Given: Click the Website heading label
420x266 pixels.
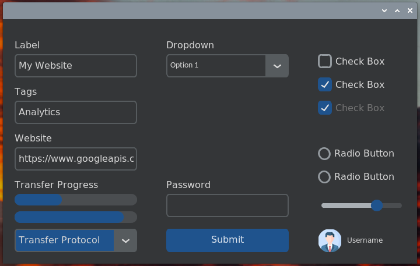Looking at the screenshot, I should [33, 138].
